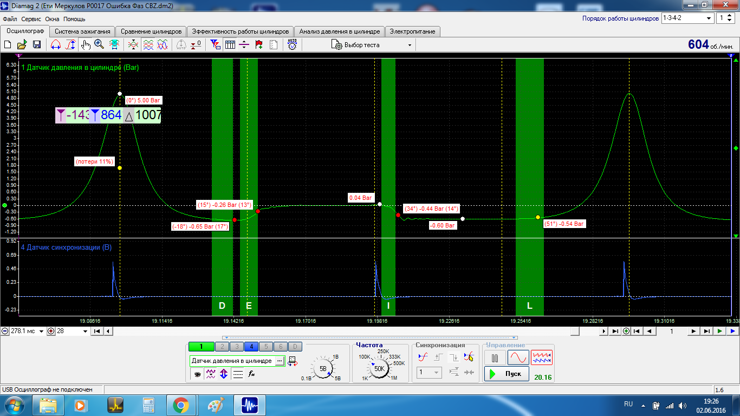This screenshot has width=740, height=416.
Task: Toggle the grid table toolbar icon
Action: pyautogui.click(x=230, y=45)
